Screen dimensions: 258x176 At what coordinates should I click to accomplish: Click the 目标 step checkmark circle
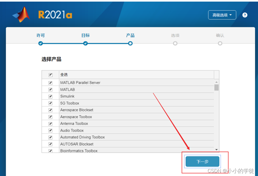tap(85, 43)
